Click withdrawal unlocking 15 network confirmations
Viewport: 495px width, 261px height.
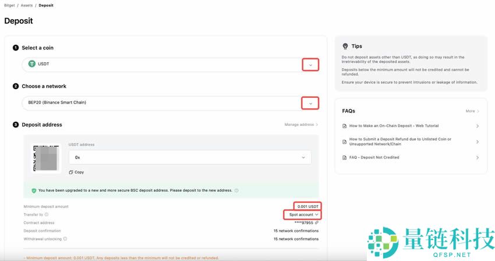296,239
